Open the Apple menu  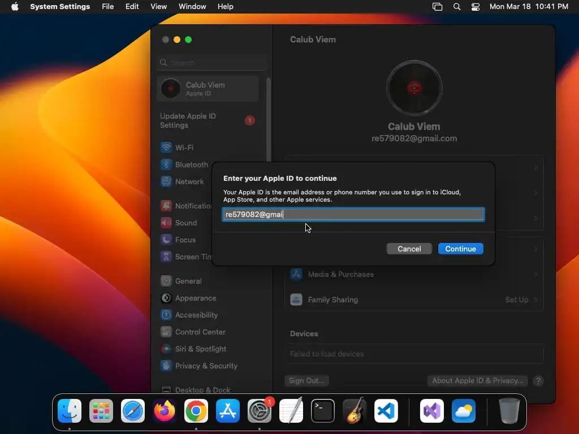coord(15,7)
